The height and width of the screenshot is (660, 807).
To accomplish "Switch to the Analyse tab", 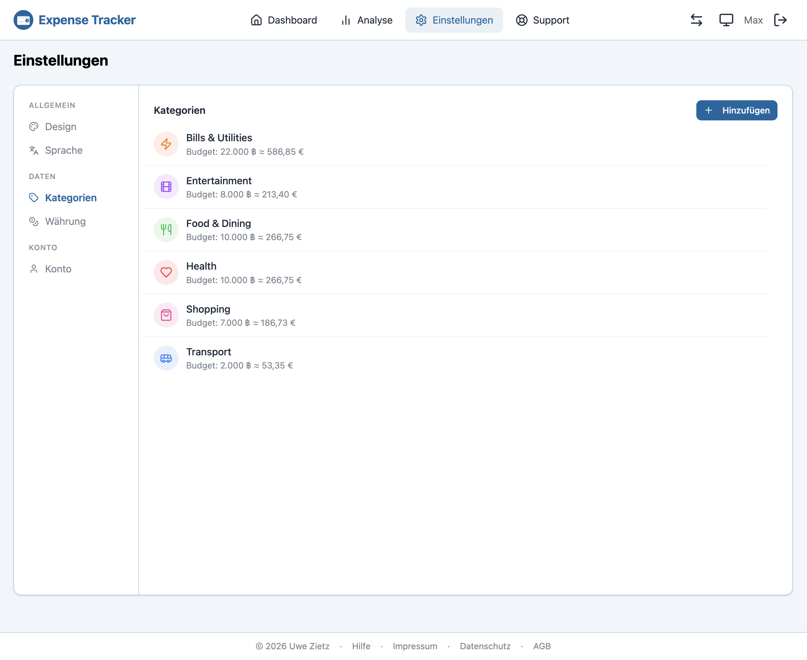I will click(366, 20).
